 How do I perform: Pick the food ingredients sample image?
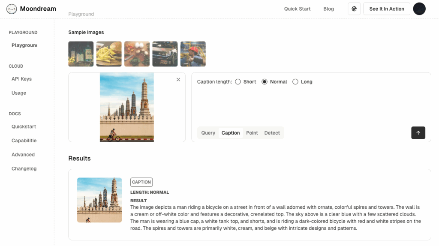137,54
